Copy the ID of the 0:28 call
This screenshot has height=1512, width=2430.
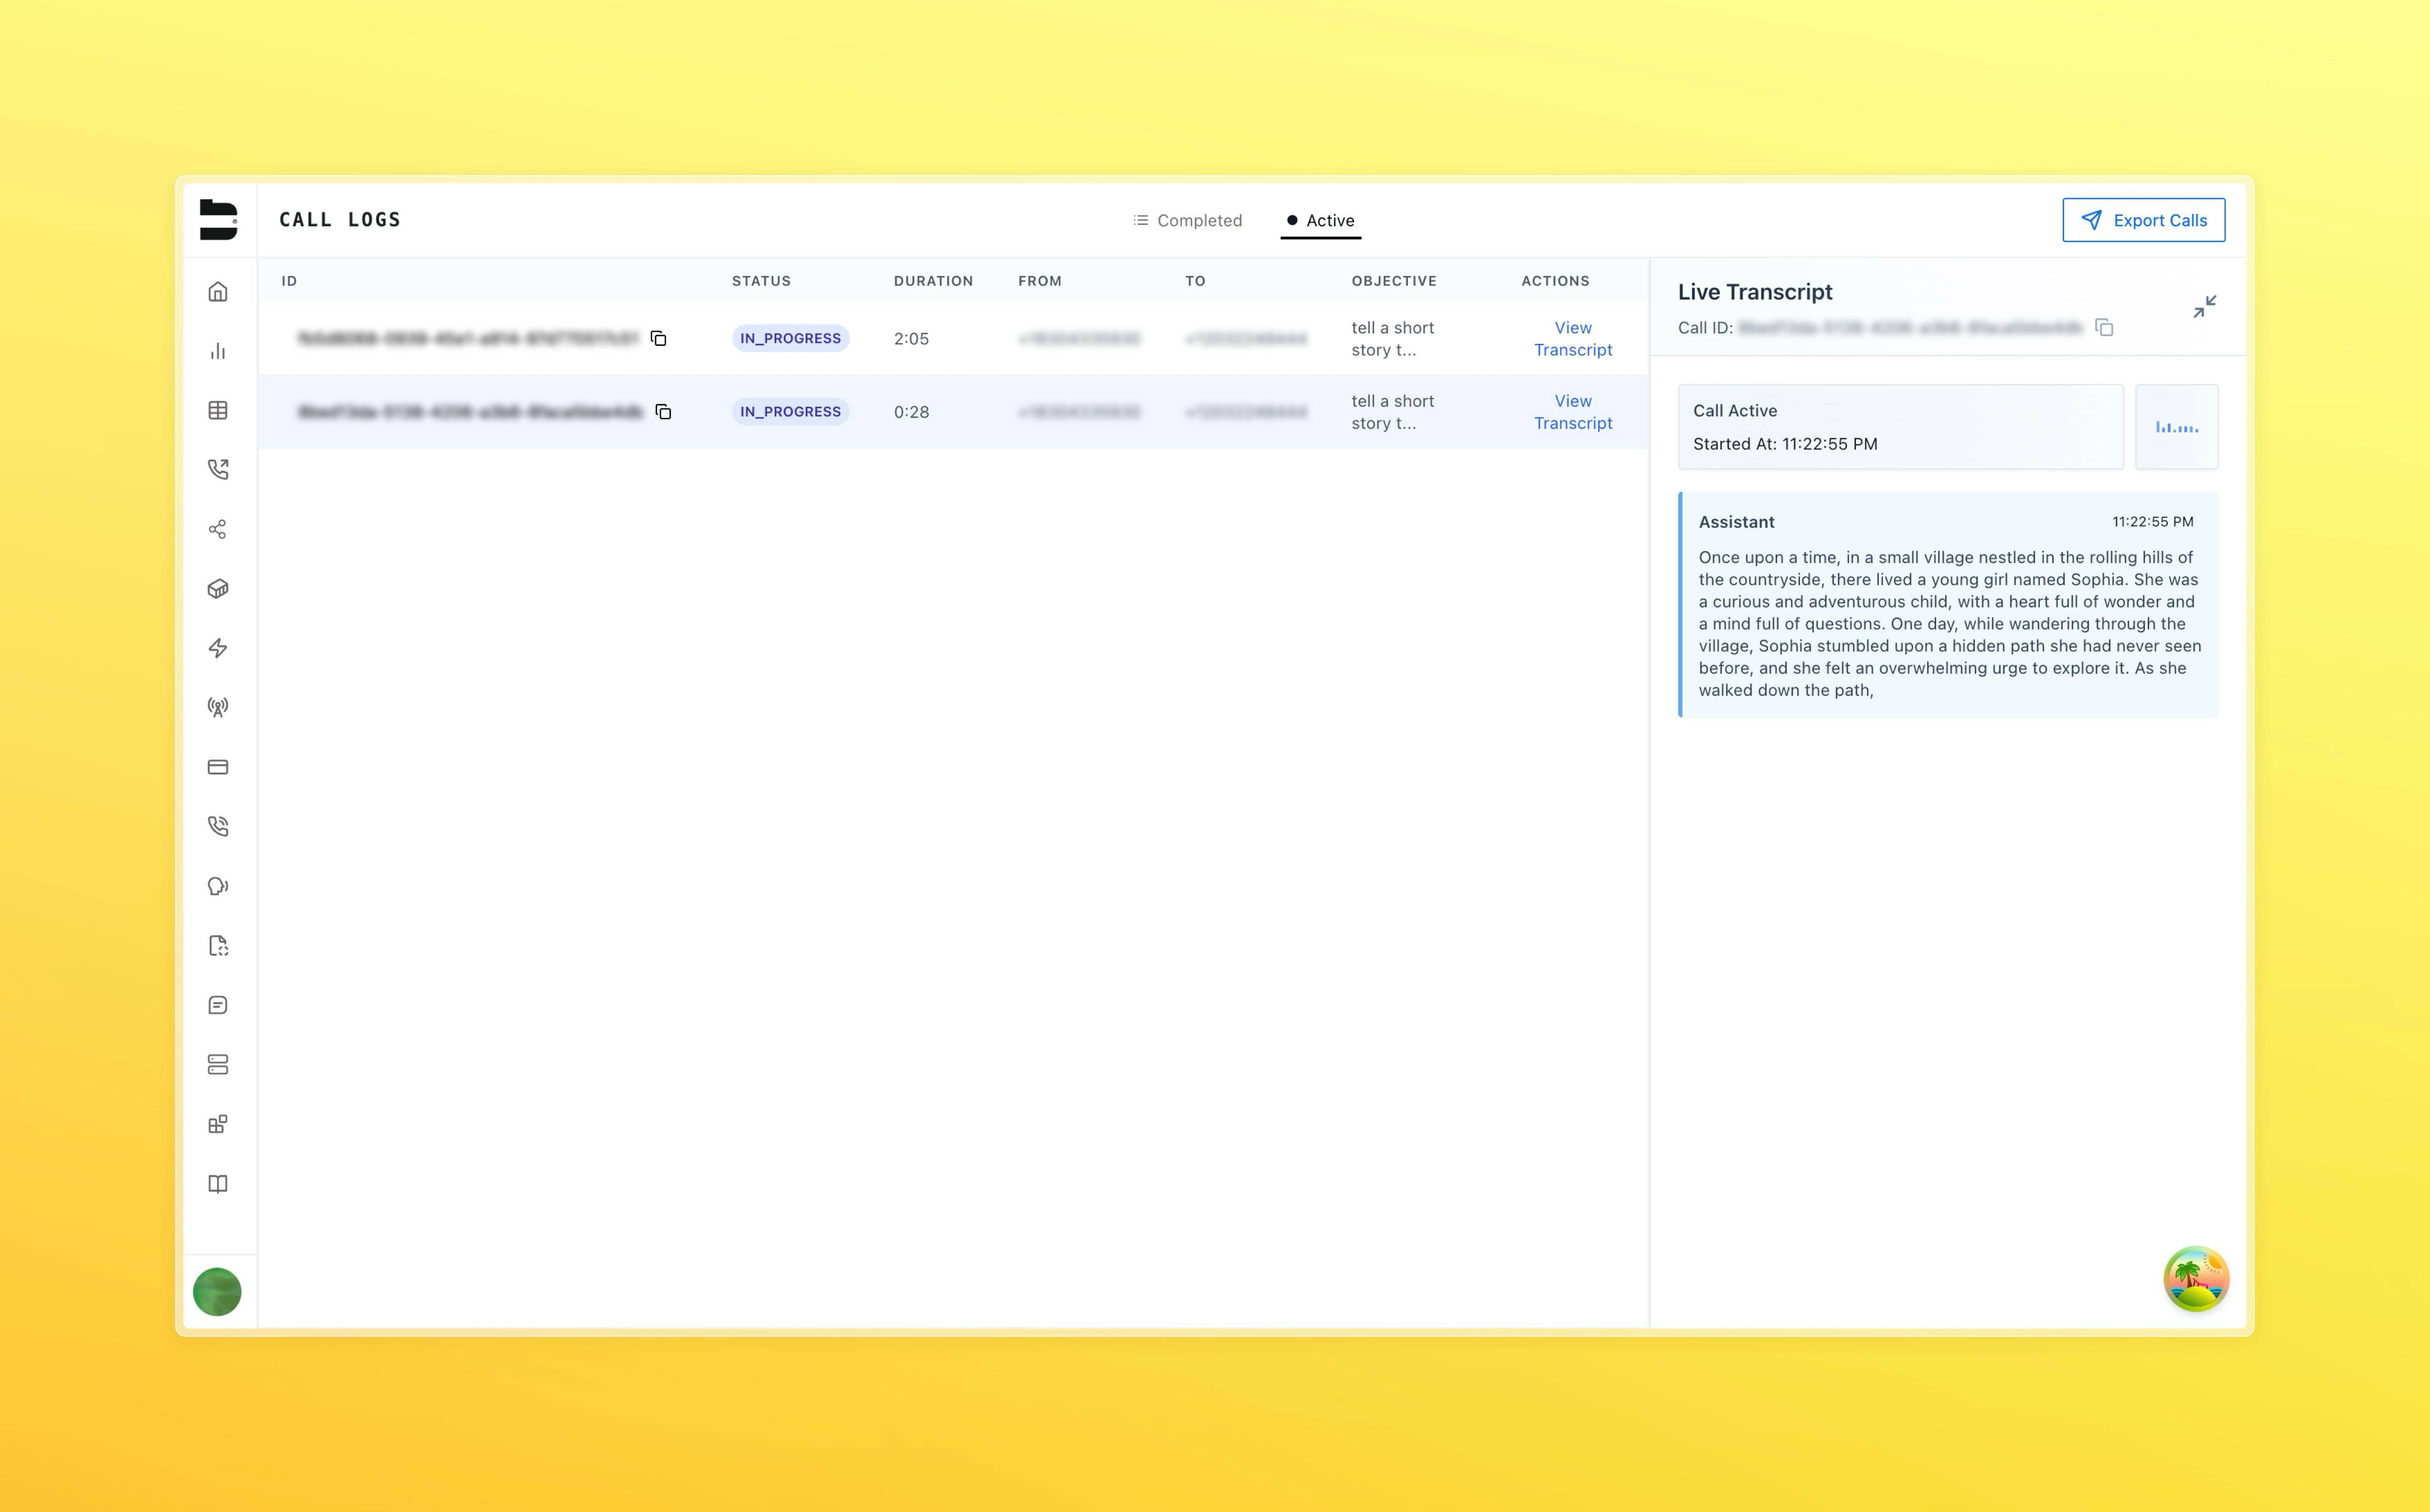pyautogui.click(x=663, y=411)
